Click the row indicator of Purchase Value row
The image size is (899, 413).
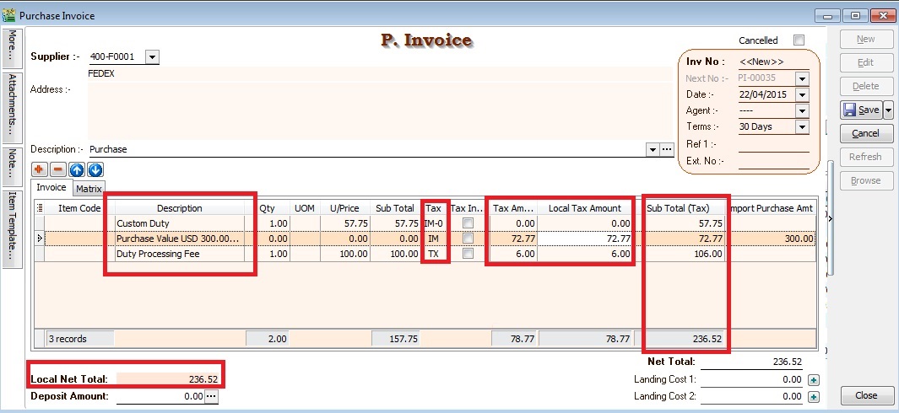40,239
